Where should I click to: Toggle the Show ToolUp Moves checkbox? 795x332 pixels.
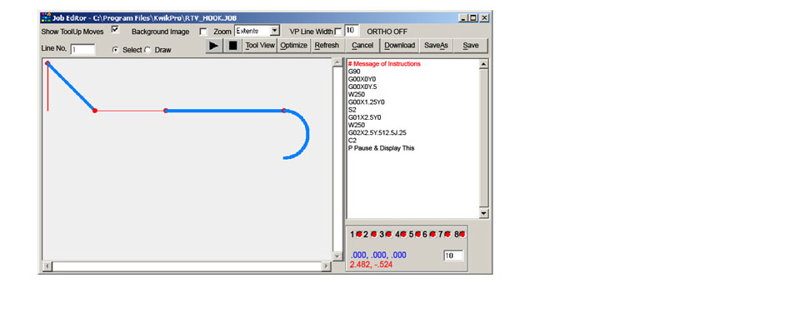point(115,30)
